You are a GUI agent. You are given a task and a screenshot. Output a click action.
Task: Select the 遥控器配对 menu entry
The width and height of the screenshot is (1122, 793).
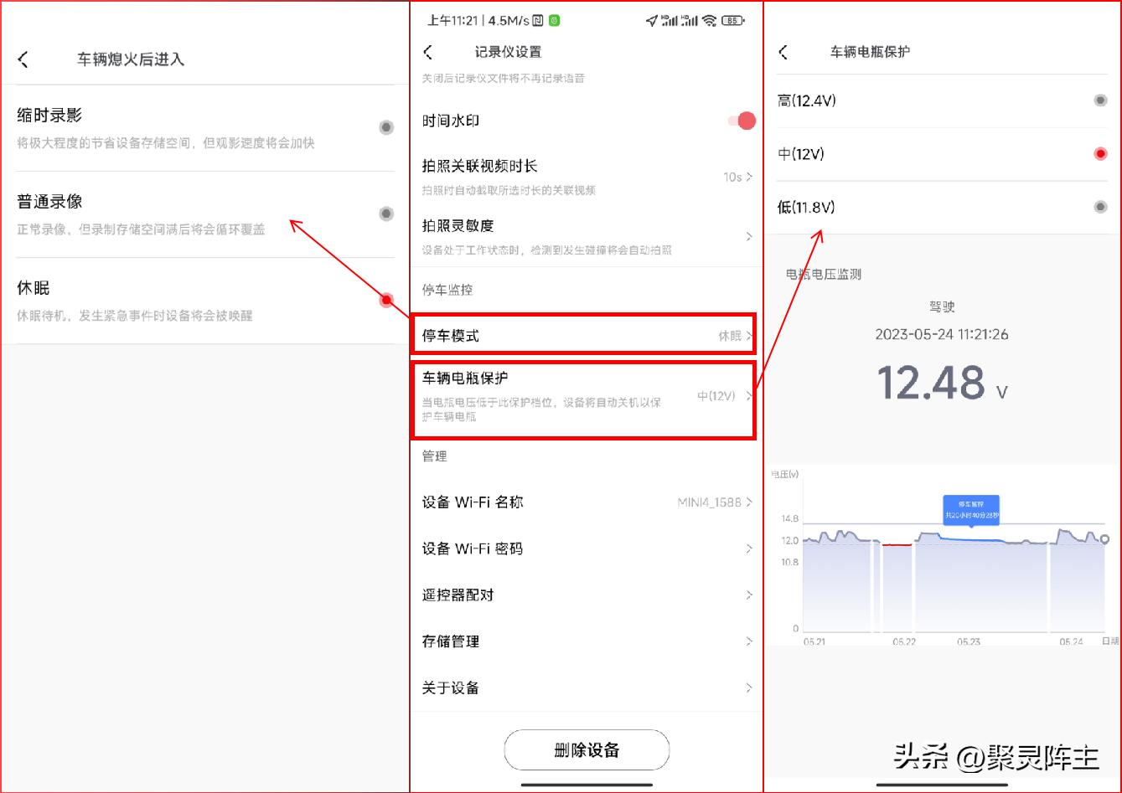[584, 595]
